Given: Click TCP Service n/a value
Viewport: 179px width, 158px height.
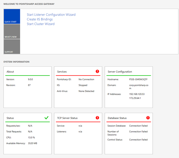Looking at the screenshot, I should (80, 126).
